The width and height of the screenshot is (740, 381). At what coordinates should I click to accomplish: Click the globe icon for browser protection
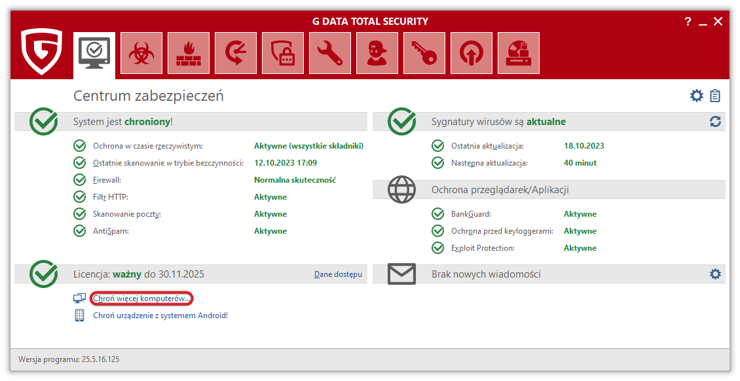pos(401,190)
